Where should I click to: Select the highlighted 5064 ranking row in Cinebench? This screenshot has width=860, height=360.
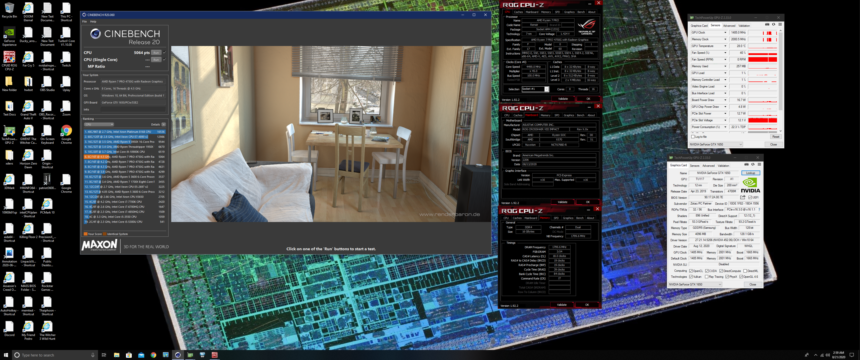tap(124, 156)
